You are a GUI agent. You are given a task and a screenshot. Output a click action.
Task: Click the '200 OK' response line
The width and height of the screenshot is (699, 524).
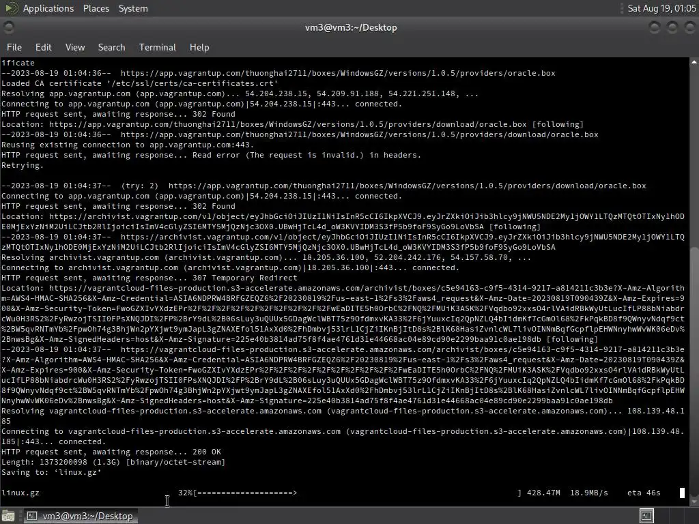tap(111, 452)
